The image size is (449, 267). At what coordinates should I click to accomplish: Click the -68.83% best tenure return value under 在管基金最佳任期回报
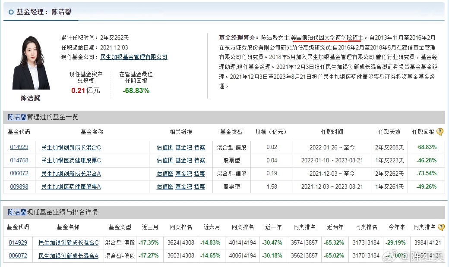pos(136,90)
